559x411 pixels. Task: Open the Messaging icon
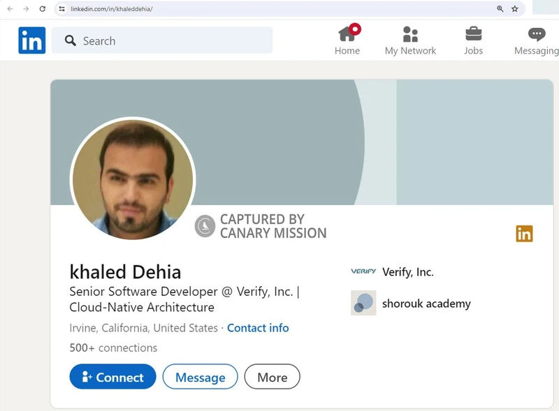tap(535, 33)
